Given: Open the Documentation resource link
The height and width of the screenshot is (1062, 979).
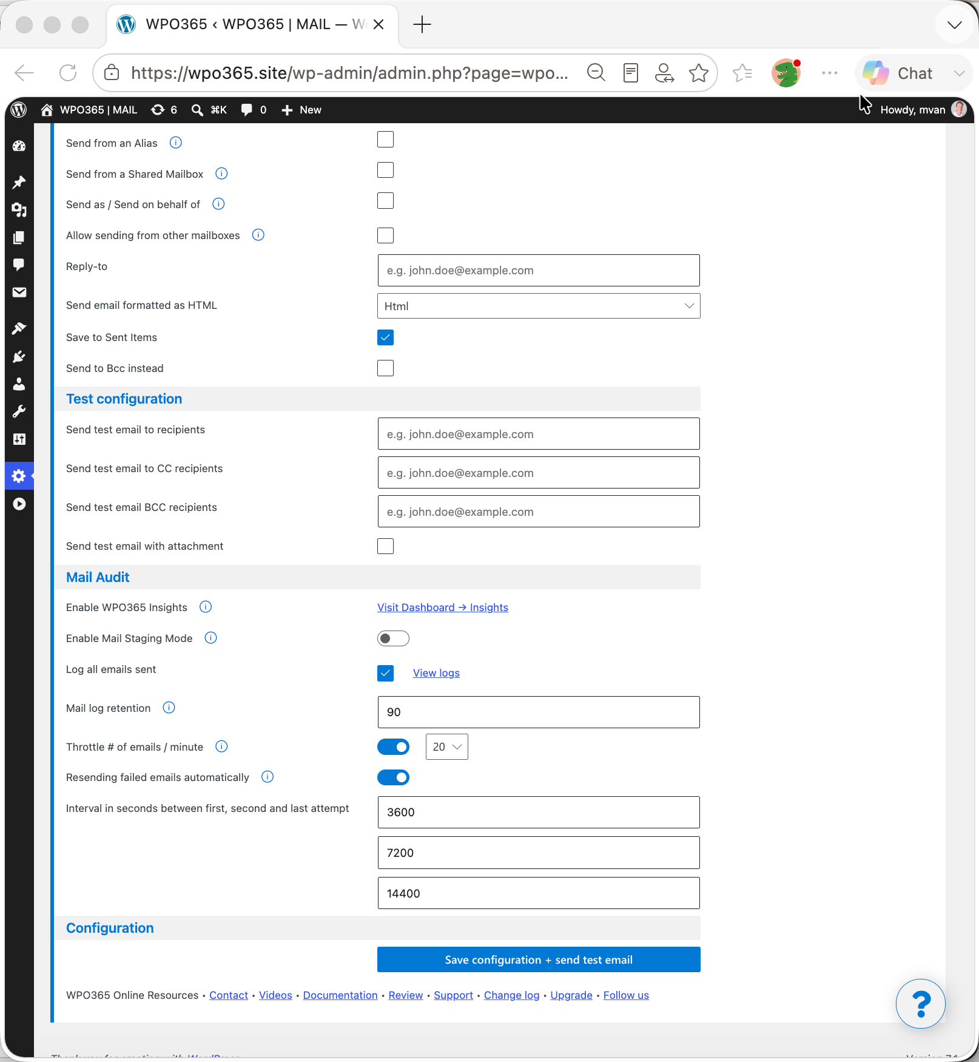Looking at the screenshot, I should (x=340, y=995).
